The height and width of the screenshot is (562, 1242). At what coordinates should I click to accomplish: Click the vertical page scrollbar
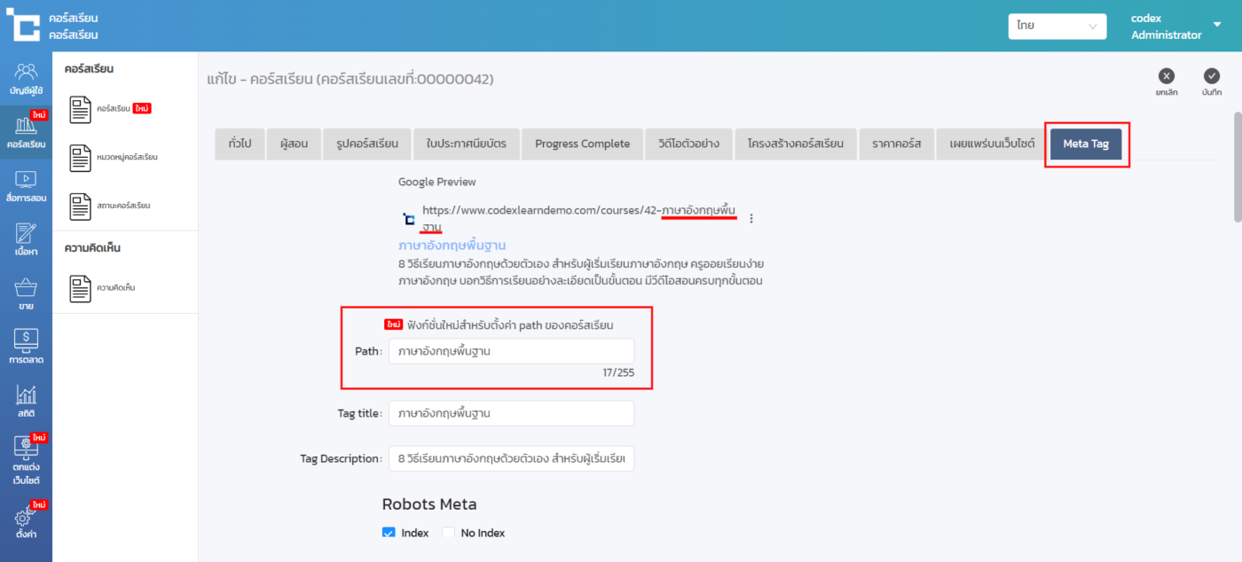point(1237,168)
